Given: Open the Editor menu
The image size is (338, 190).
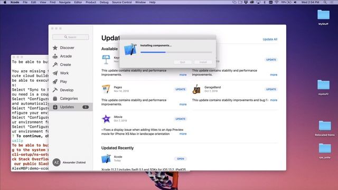Looking at the screenshot, I should [x=78, y=2].
